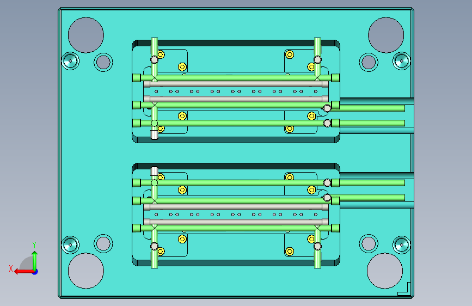Screen dimensions: 472x306
Task: Select the large round hole in lower-left plate corner
Action: [86, 271]
